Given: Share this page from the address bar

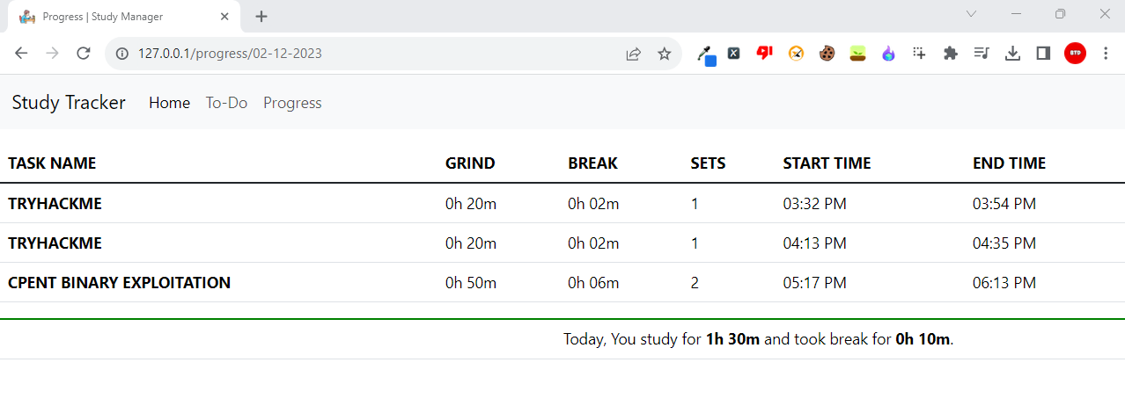Looking at the screenshot, I should 633,54.
